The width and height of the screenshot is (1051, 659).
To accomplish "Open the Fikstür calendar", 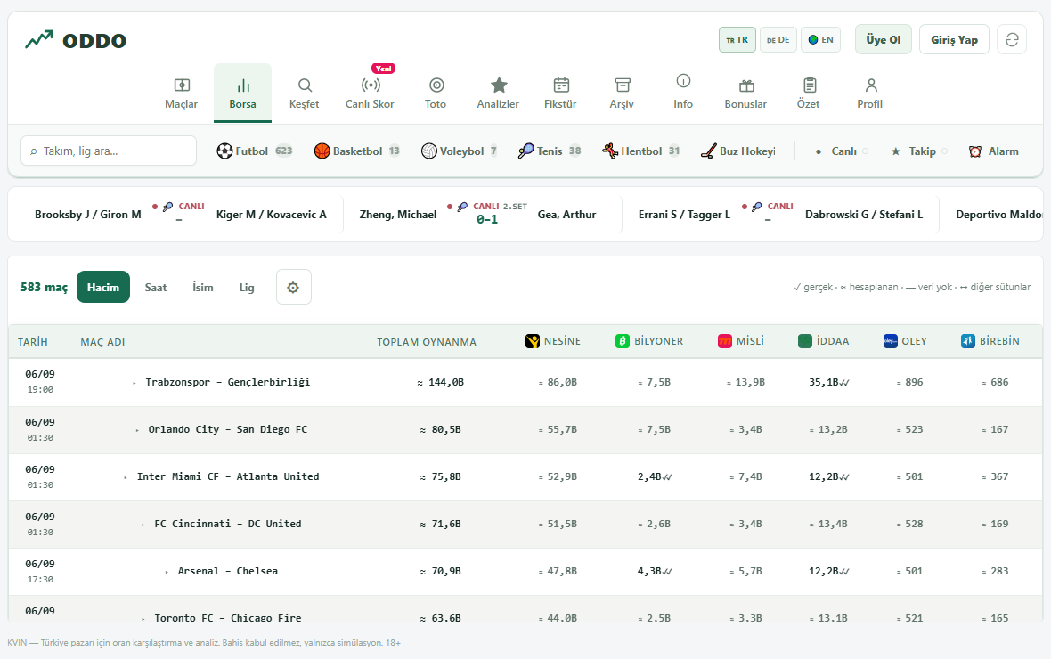I will tap(560, 94).
